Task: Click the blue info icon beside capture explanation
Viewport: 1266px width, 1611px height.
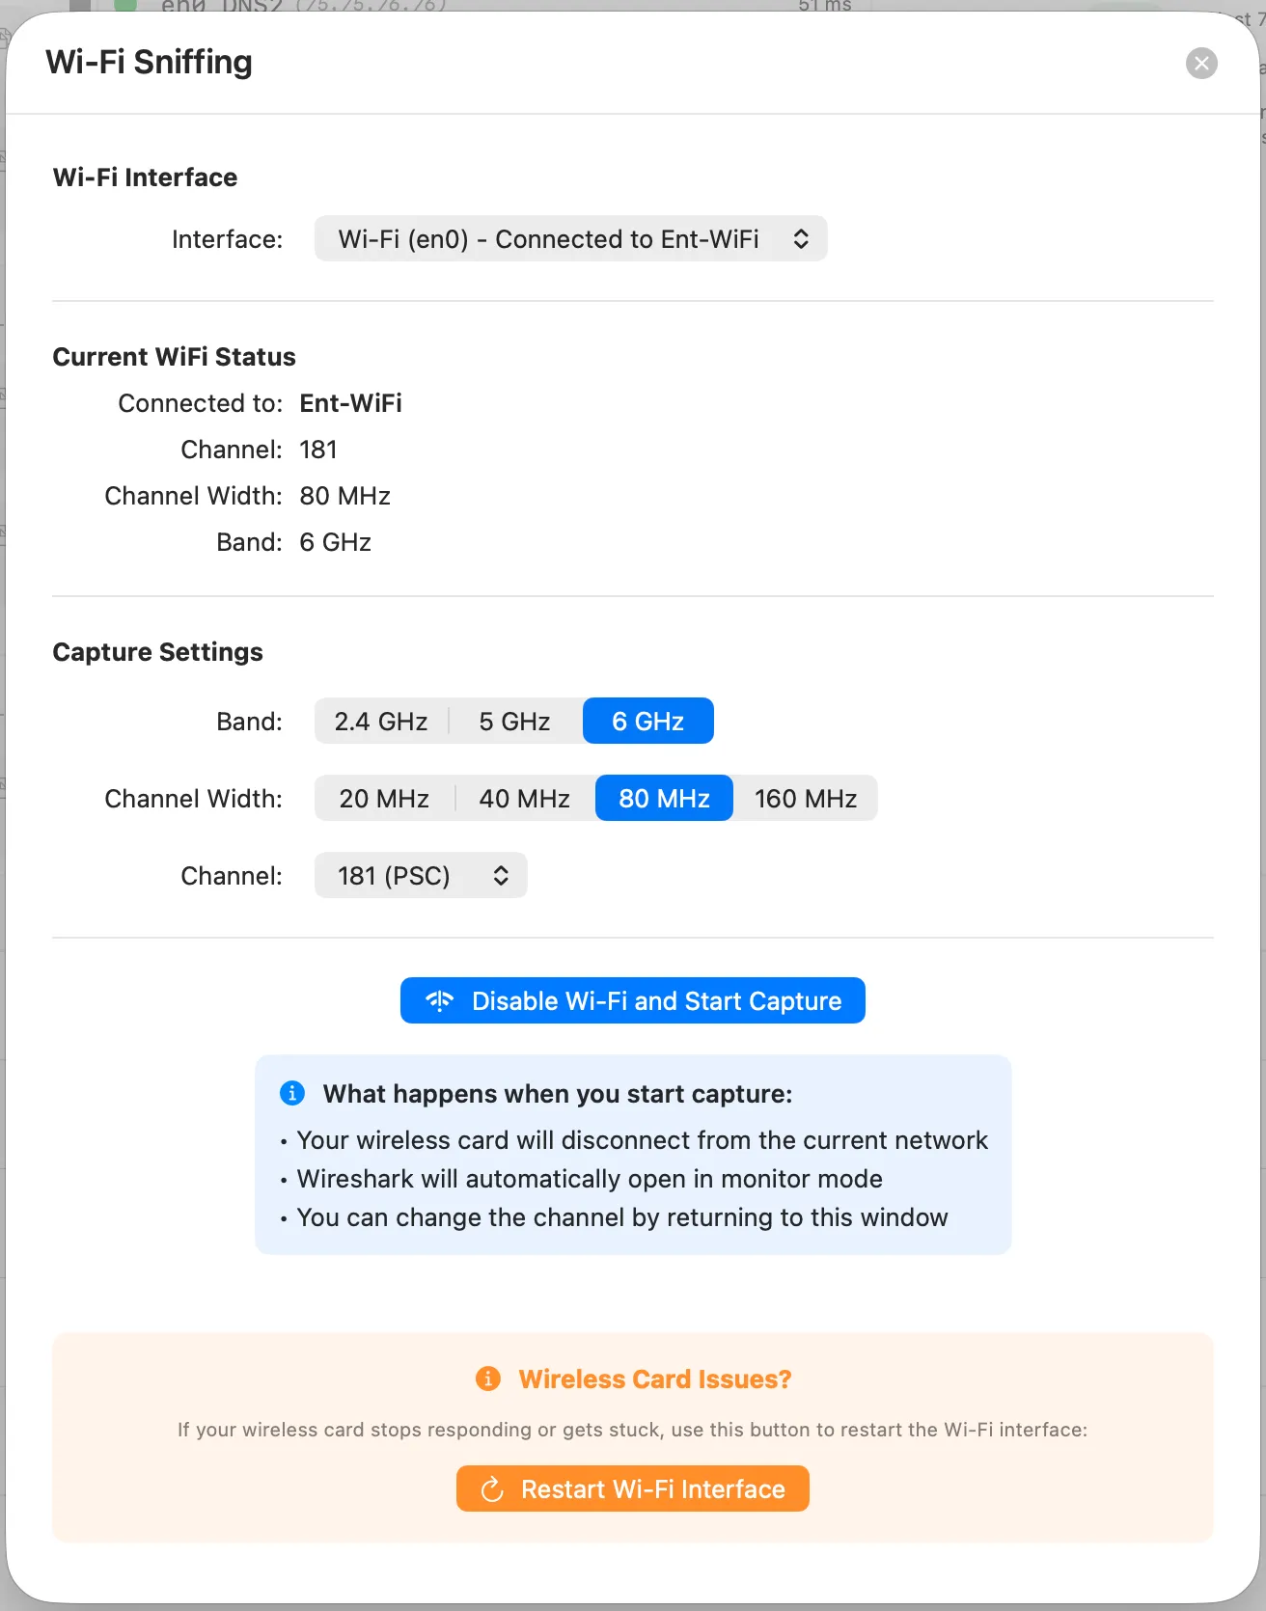Action: [292, 1093]
